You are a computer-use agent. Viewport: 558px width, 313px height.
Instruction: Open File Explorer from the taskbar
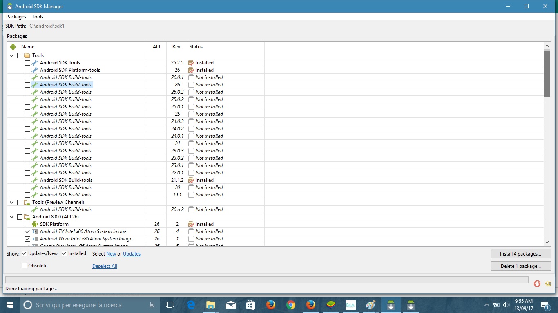211,305
